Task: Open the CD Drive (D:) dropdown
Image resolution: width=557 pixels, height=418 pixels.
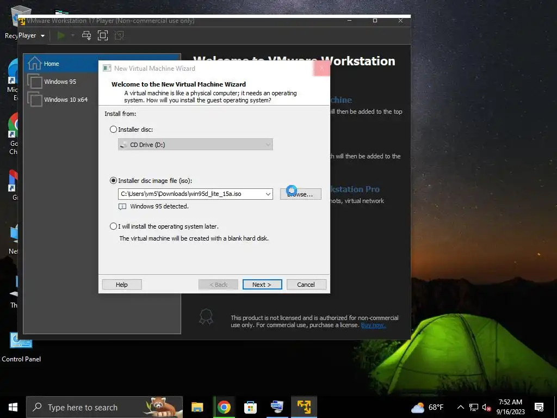Action: pyautogui.click(x=195, y=145)
